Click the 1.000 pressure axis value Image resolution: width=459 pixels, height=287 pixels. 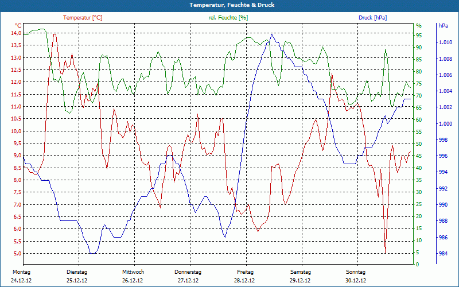point(445,124)
